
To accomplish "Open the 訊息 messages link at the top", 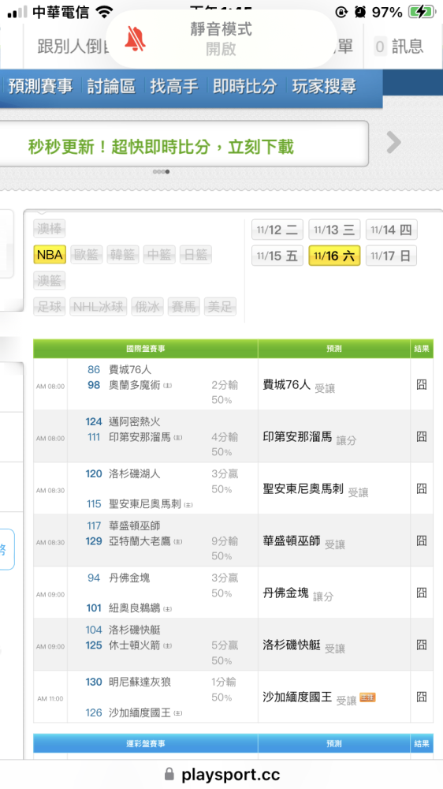I will 408,47.
